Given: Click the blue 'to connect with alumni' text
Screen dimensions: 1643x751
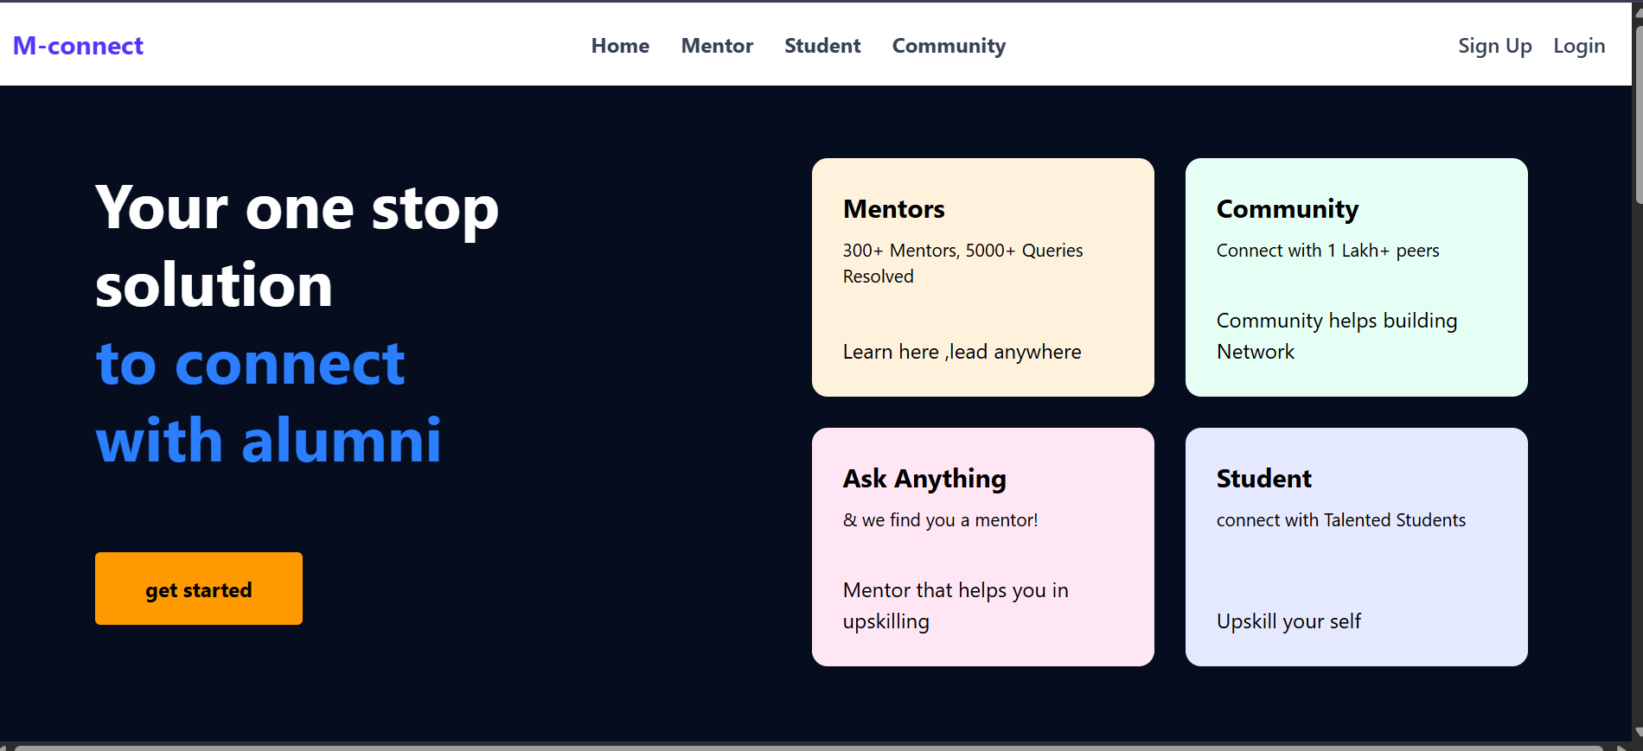Looking at the screenshot, I should (268, 402).
